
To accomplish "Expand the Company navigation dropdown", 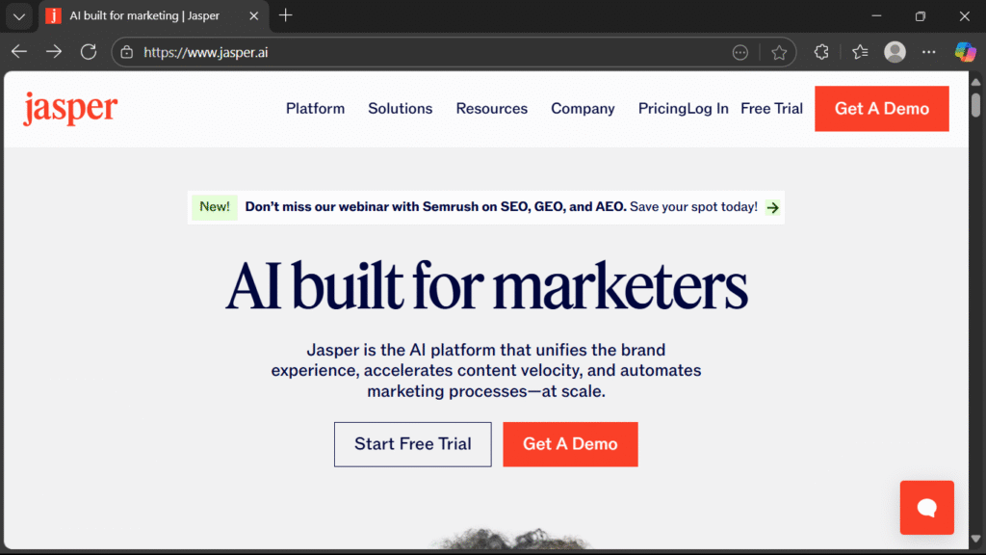I will pyautogui.click(x=583, y=109).
